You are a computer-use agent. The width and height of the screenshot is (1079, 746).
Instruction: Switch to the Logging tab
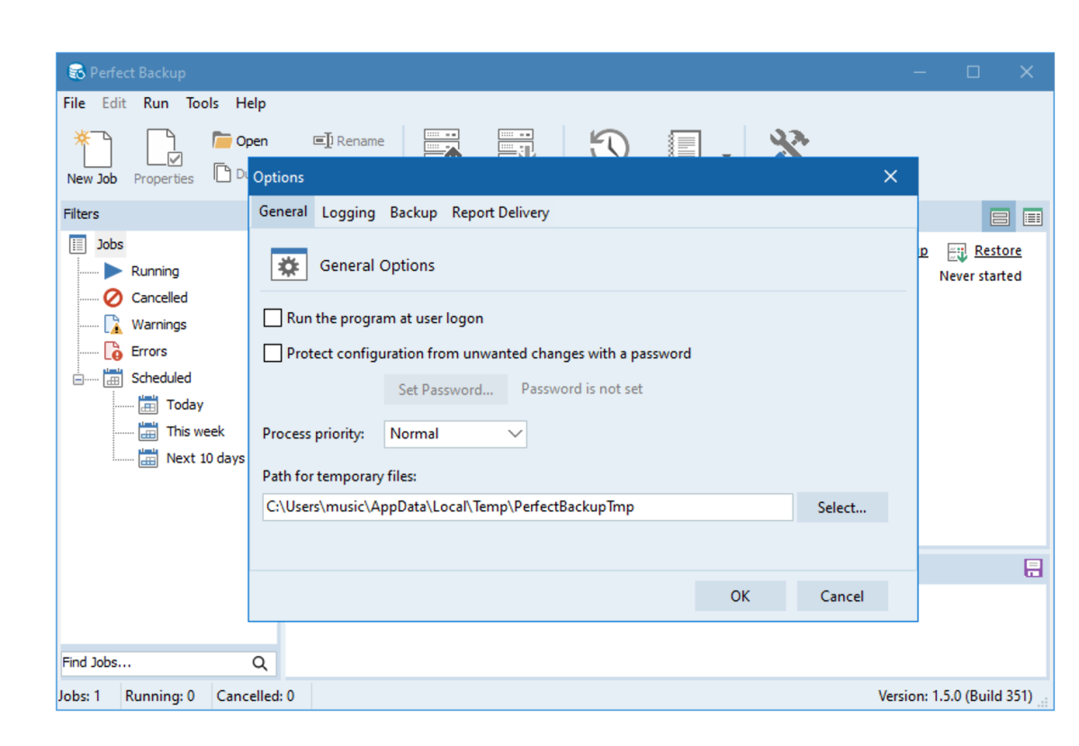click(x=348, y=212)
